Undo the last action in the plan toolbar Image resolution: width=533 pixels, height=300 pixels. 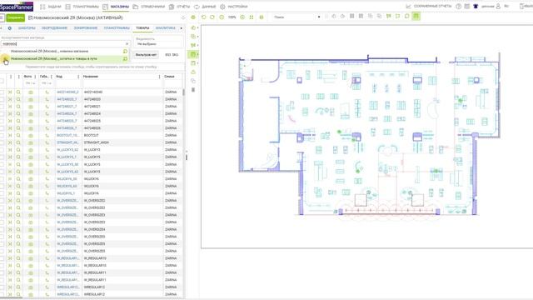(203, 17)
